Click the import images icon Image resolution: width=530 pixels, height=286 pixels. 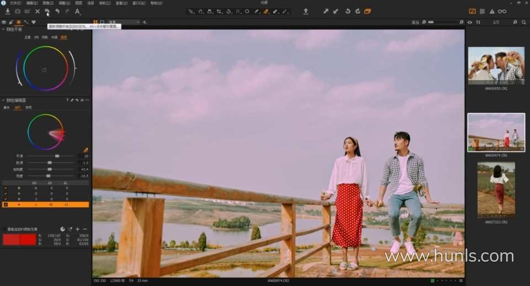click(x=8, y=11)
